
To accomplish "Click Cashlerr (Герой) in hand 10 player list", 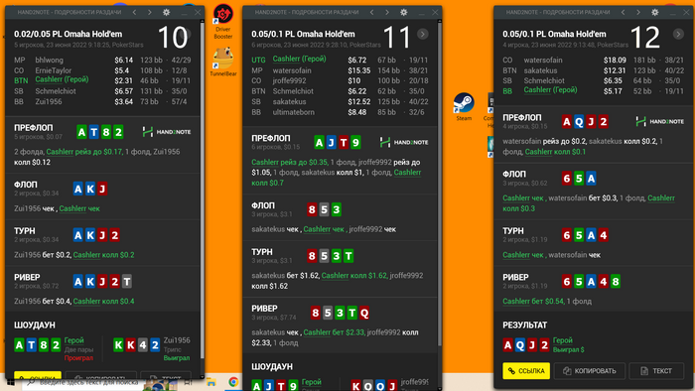I will tap(62, 79).
